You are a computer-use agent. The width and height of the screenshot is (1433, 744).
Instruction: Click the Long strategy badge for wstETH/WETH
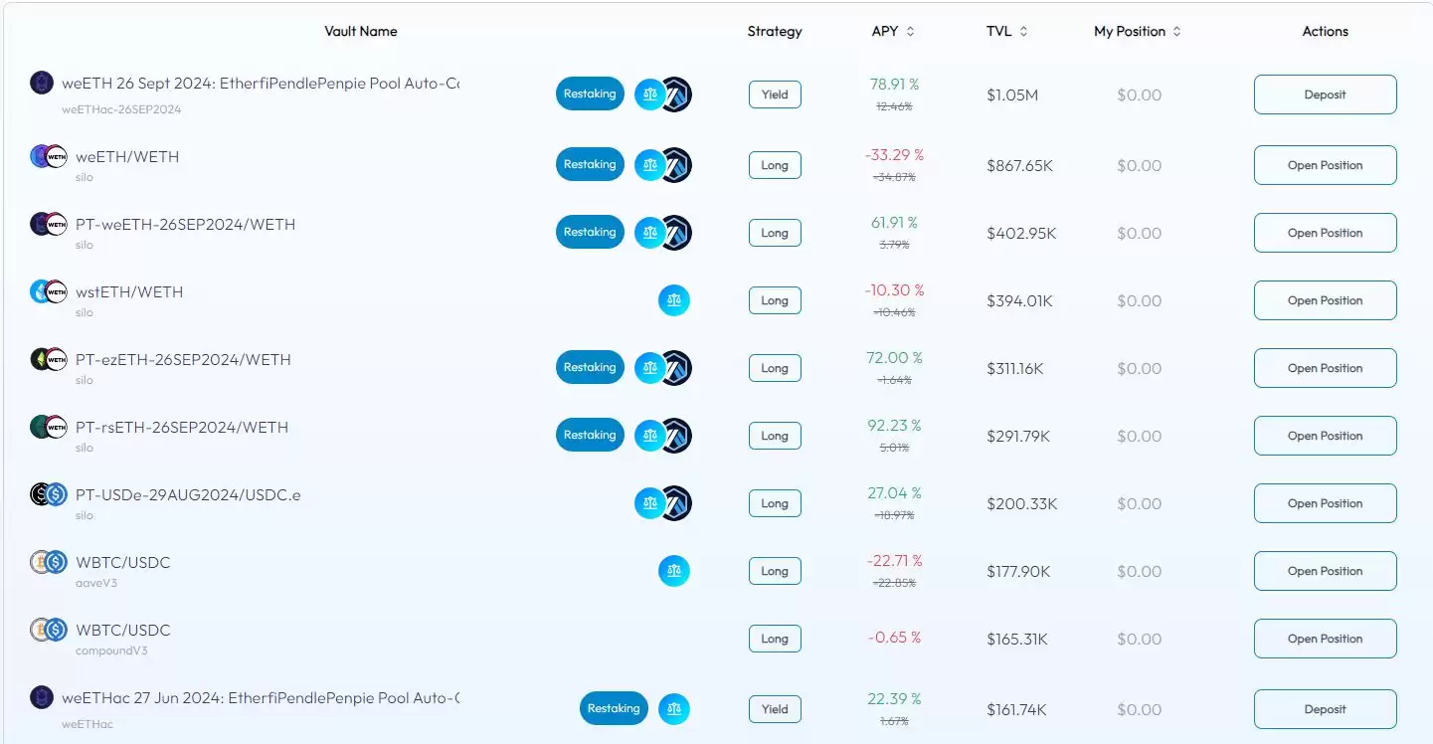click(x=775, y=300)
